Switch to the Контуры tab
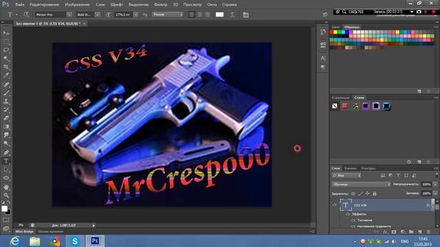Viewport: 440px width, 247px height. pos(368,168)
